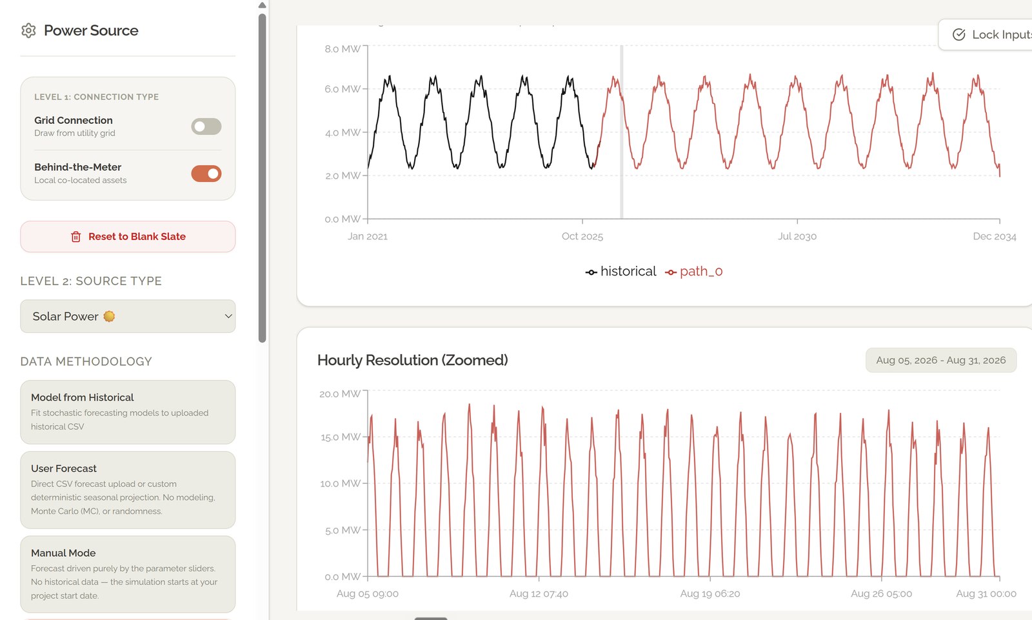Screen dimensions: 1032x620
Task: Disable the Behind-the-Meter toggle
Action: (206, 174)
